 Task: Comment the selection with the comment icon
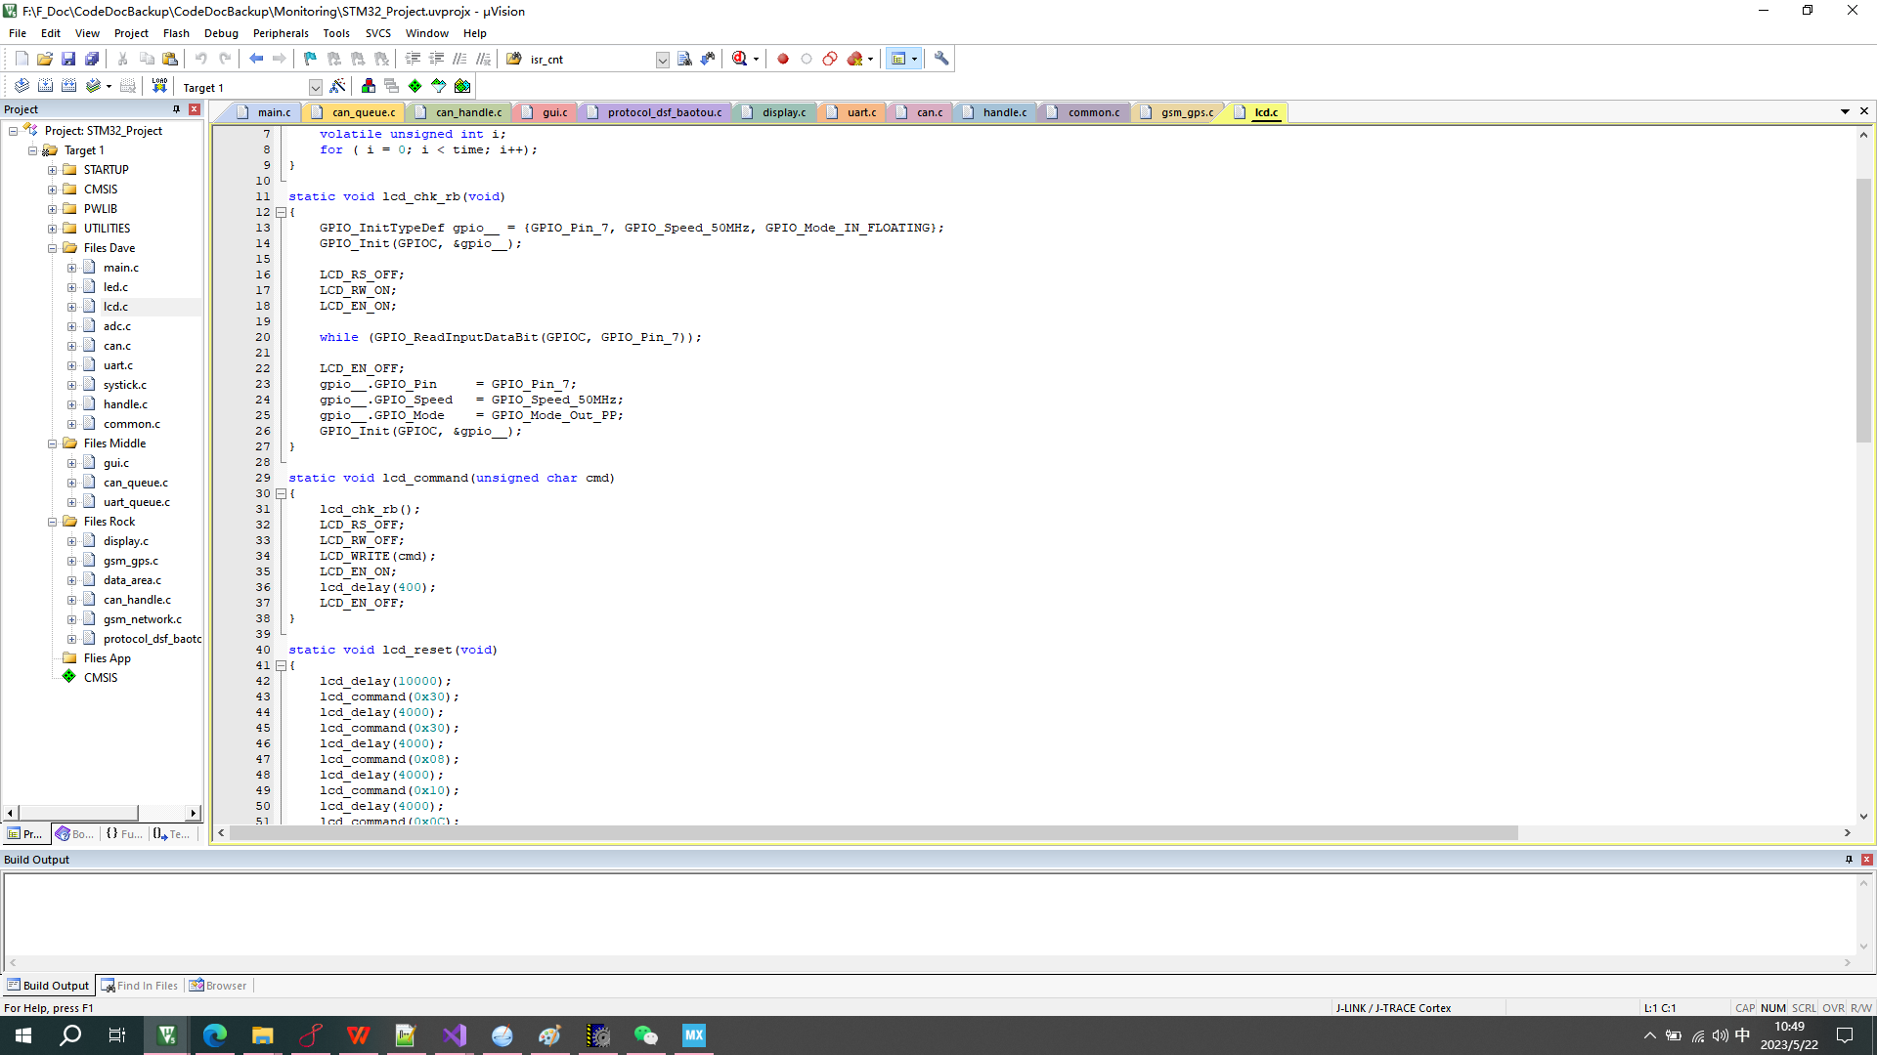tap(459, 59)
